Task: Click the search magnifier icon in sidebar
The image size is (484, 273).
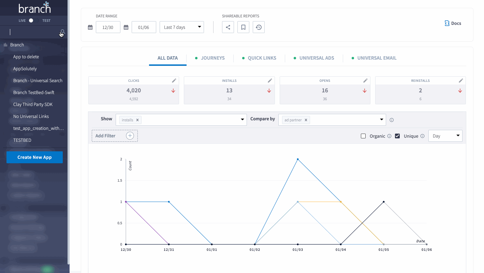Action: tap(62, 32)
